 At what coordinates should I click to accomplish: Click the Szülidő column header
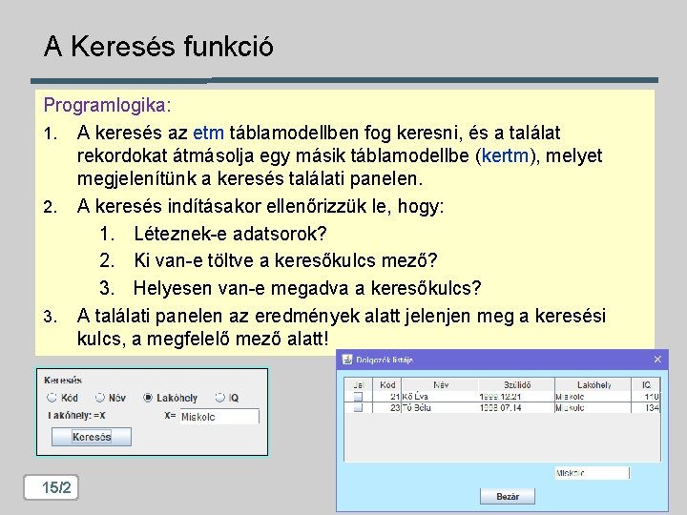tap(516, 384)
